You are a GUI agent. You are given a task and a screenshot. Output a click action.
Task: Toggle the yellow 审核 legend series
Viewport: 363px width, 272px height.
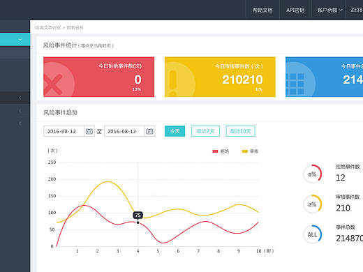(x=250, y=151)
